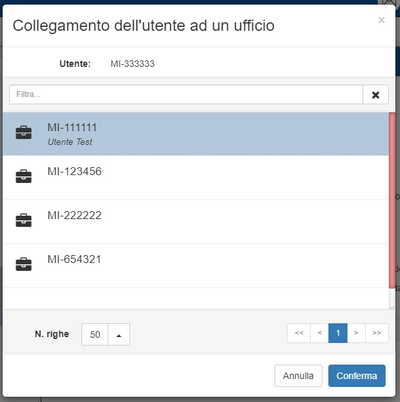Open the N. righe dropdown arrow

[119, 334]
